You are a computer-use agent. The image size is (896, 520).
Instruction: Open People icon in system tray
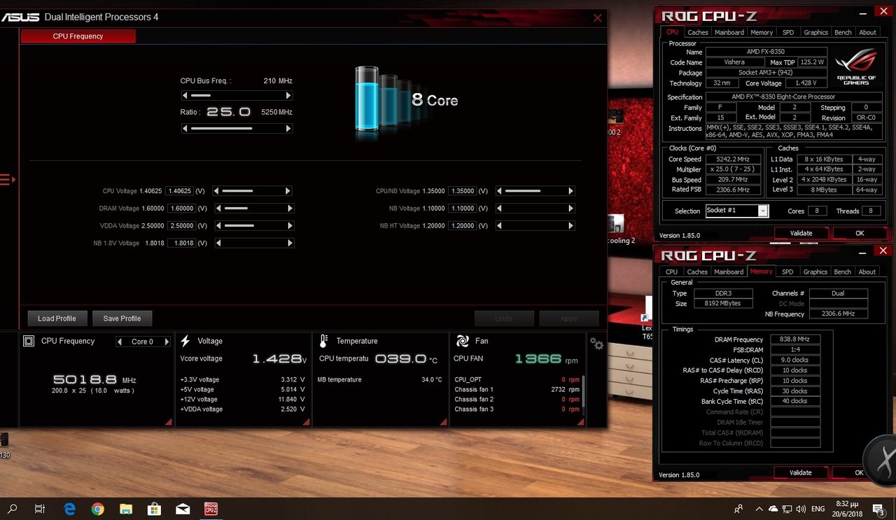click(x=738, y=509)
